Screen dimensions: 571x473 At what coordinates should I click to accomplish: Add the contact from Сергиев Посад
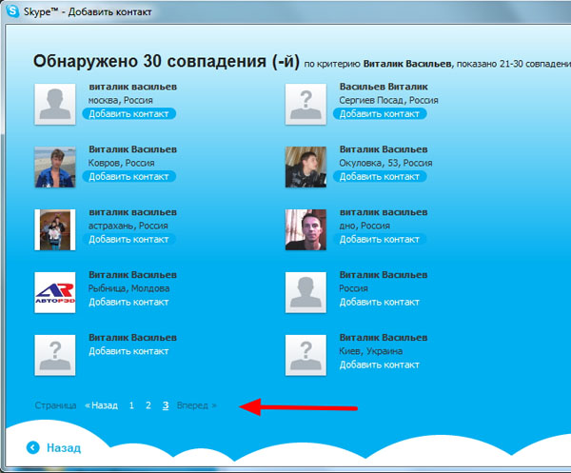coord(380,113)
